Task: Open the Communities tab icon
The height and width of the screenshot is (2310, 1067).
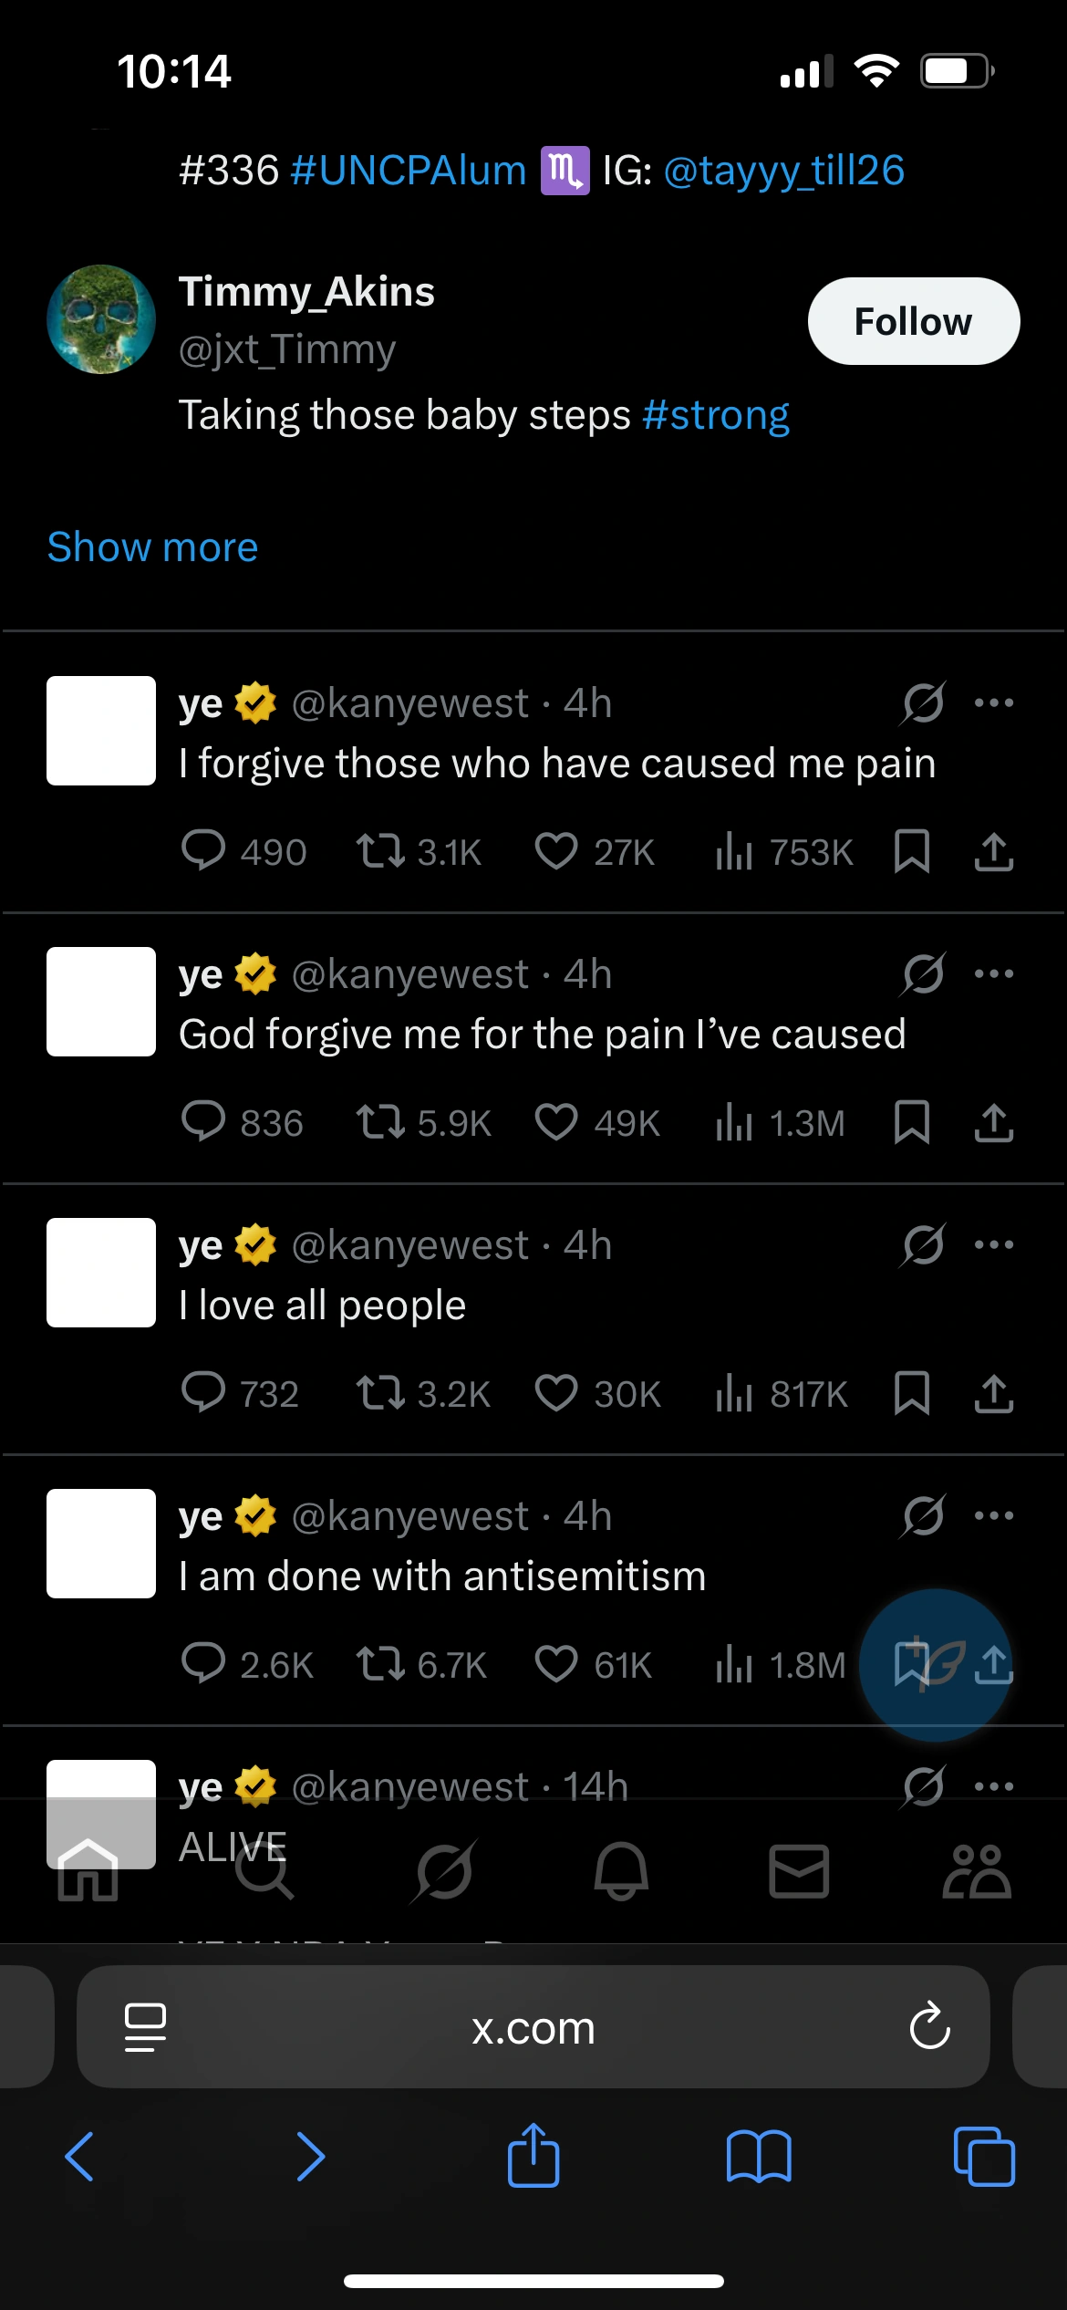Action: 977,1871
